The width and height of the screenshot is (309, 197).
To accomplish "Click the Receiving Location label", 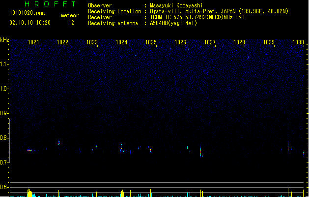I will coord(114,11).
